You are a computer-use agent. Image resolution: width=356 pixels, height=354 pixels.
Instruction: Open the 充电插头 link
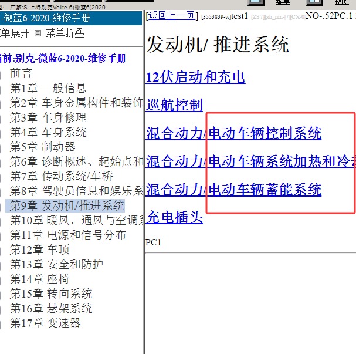[174, 217]
